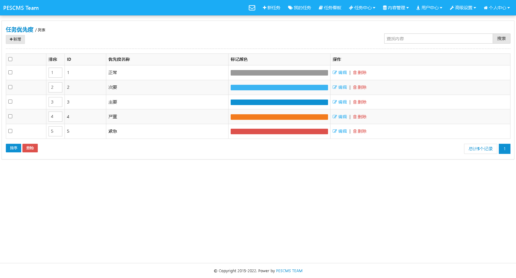Click the orange color bar for 严重
This screenshot has width=516, height=278.
[279, 117]
